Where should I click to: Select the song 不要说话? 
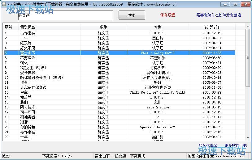28,58
